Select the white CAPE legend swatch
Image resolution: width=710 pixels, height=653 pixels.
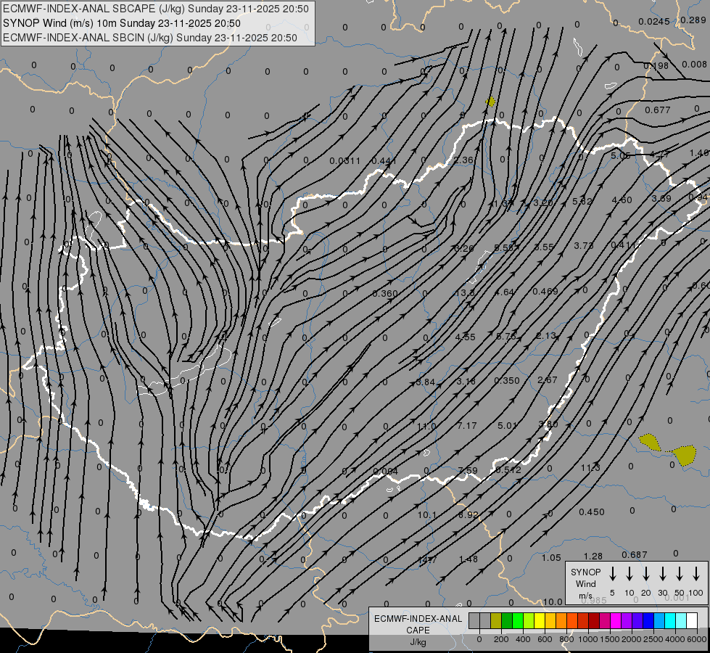[691, 621]
